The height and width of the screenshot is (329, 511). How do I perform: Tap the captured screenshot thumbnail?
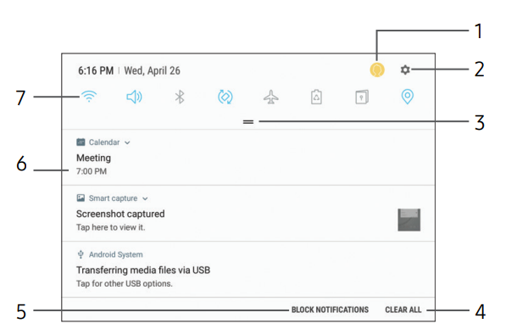coord(409,220)
